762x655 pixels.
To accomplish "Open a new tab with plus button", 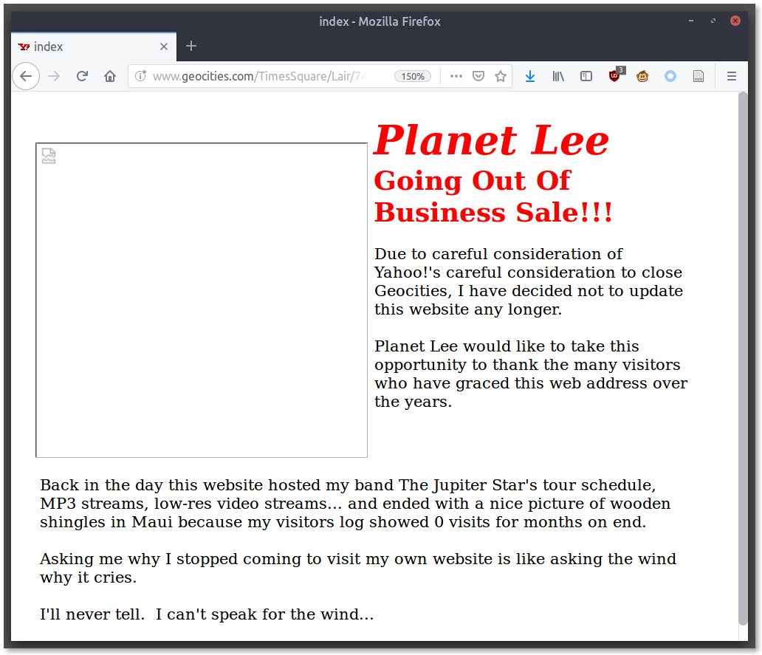I will click(x=191, y=47).
